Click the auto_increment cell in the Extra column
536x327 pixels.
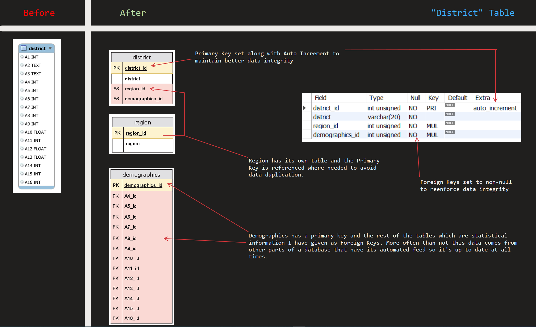point(495,108)
